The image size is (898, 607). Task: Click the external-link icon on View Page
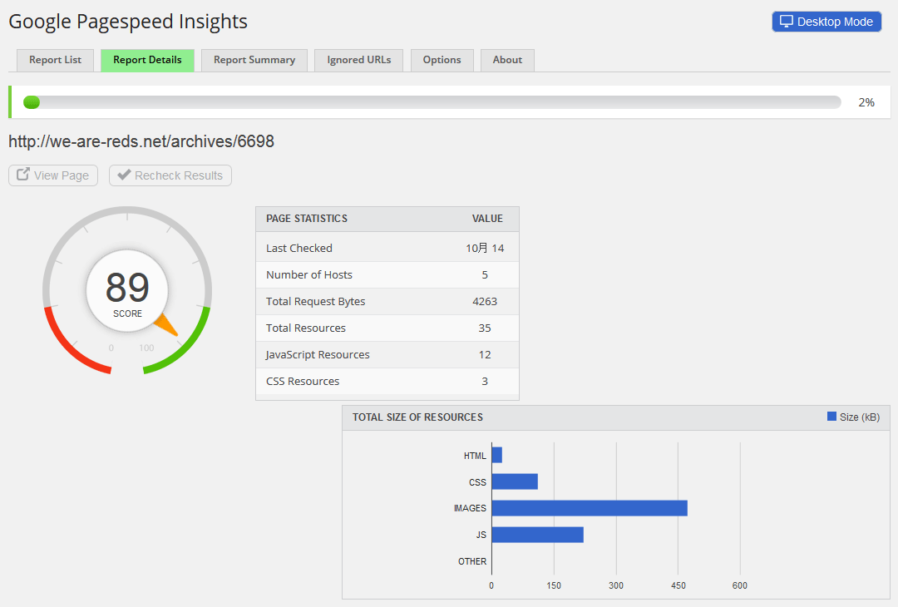[23, 175]
